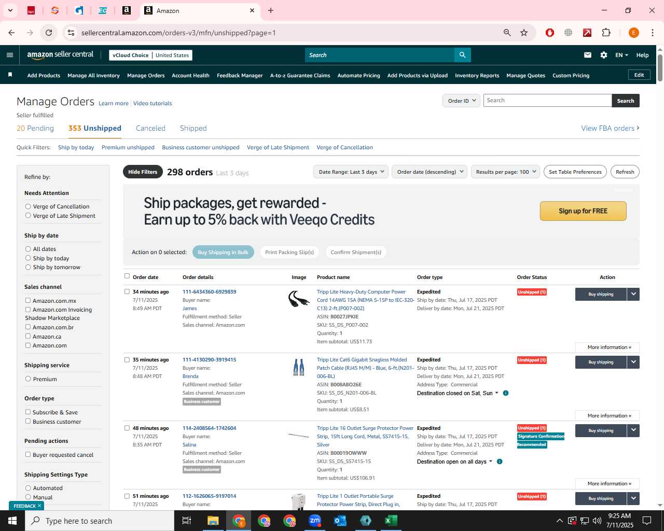Click the info icon beside Destination closed on Sat, Sun

coord(506,393)
